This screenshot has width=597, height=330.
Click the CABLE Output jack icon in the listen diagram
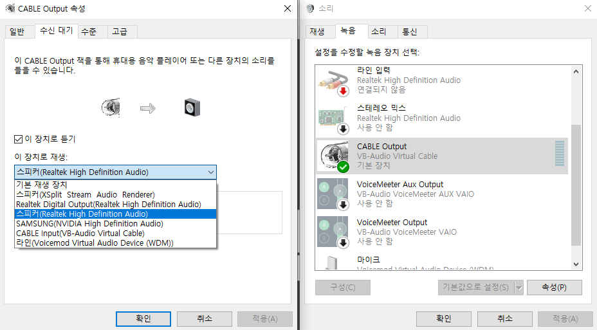tap(111, 107)
